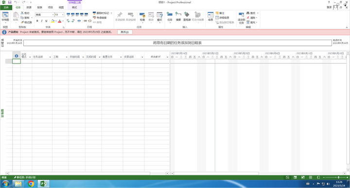
Task: Open File Explorer from the taskbar
Action: (x=18, y=184)
